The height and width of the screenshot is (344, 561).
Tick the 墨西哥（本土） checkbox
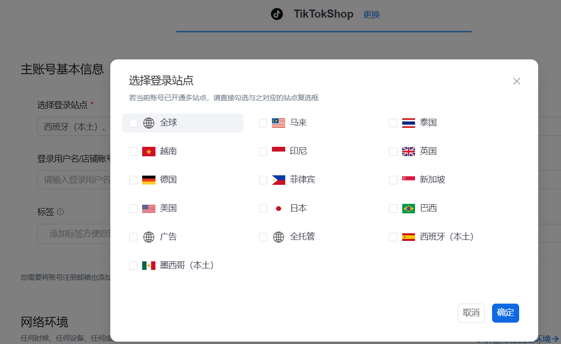pos(133,266)
